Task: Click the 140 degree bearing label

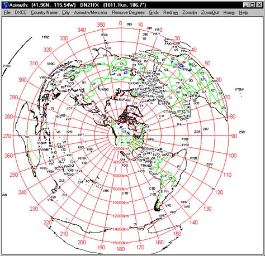Action: click(193, 223)
